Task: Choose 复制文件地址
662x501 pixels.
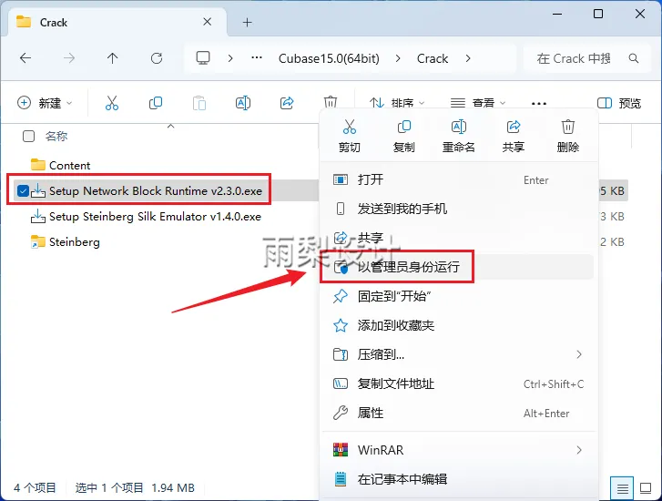Action: tap(459, 383)
